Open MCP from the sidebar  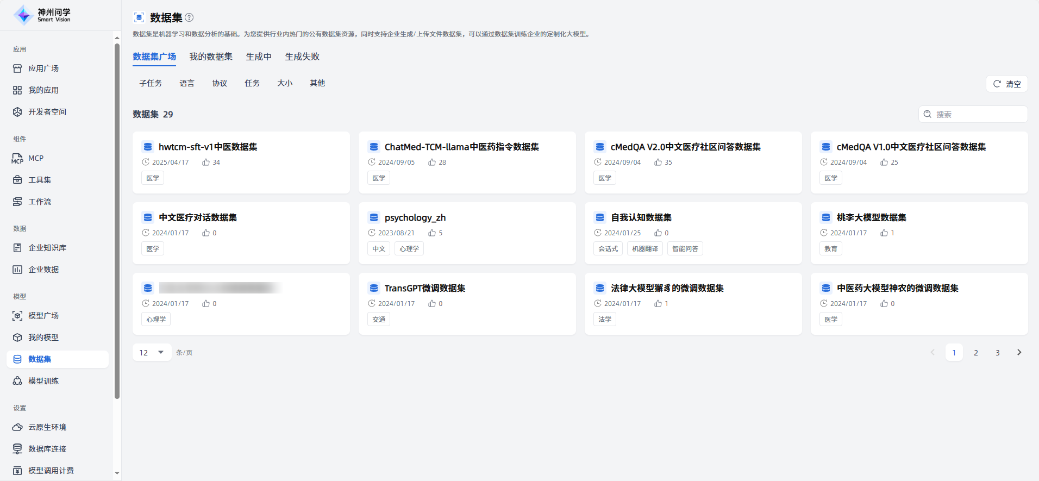point(36,158)
